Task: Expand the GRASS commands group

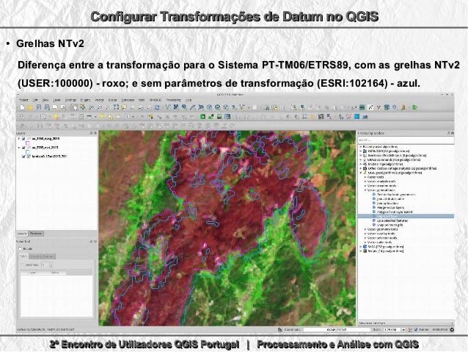Action: point(361,160)
